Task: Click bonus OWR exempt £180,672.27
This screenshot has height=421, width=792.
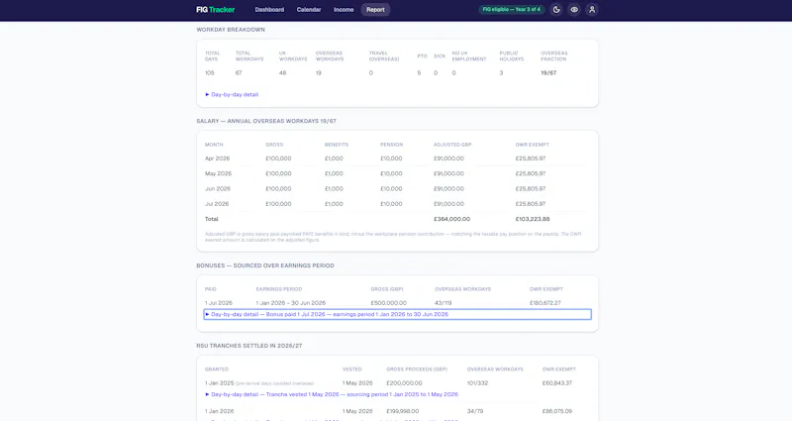Action: 545,303
